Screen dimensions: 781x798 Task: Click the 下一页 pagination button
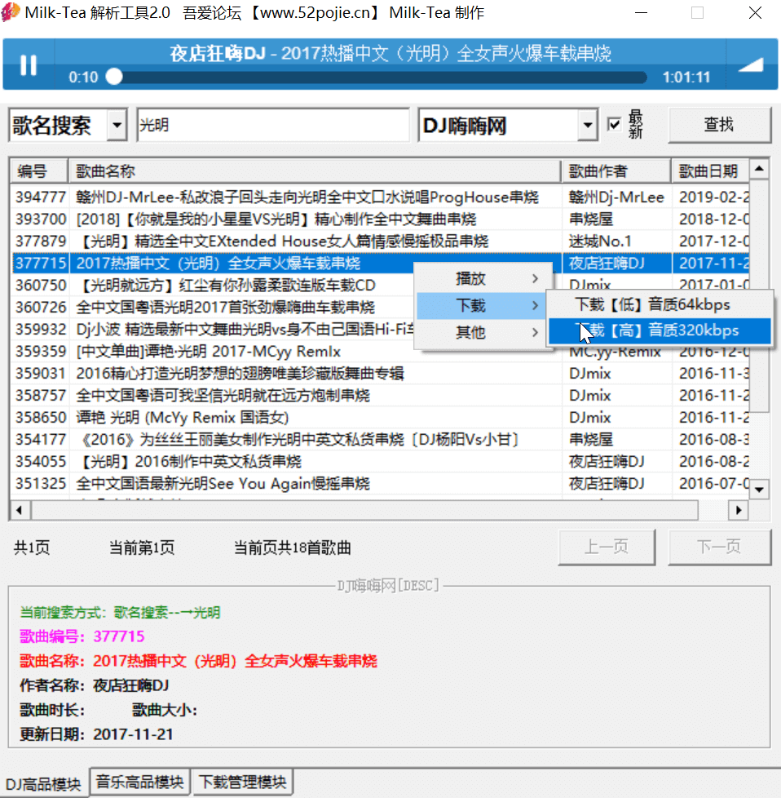(720, 548)
